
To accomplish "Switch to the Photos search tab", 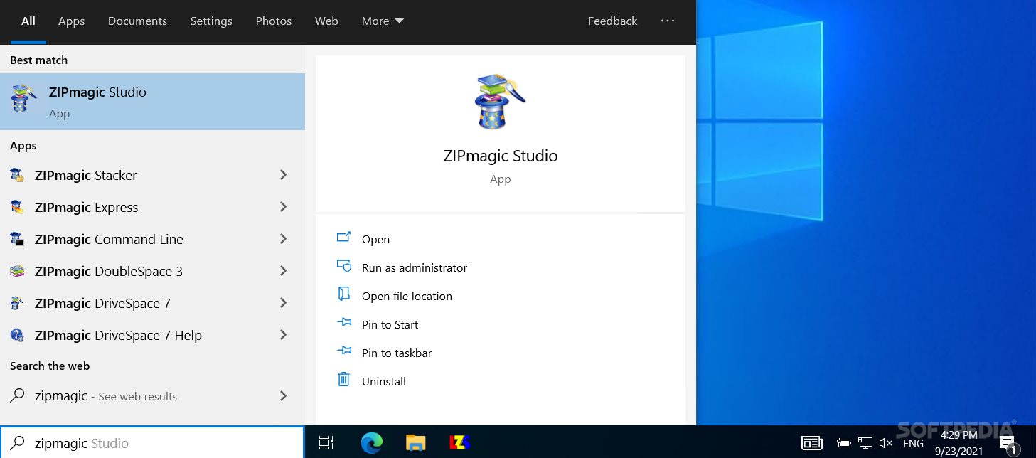I will (274, 21).
